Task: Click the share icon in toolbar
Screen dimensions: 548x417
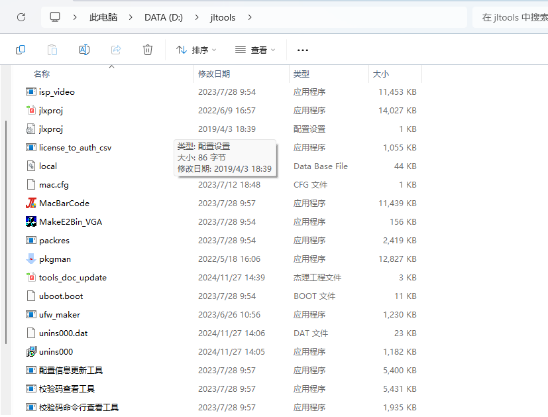Action: [x=116, y=50]
